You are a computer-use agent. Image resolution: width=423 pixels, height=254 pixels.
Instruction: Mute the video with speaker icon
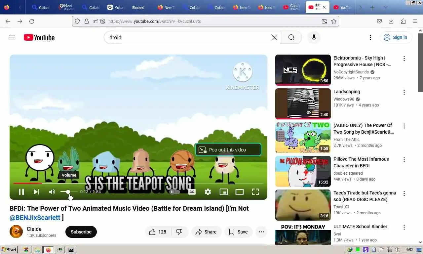tap(52, 192)
